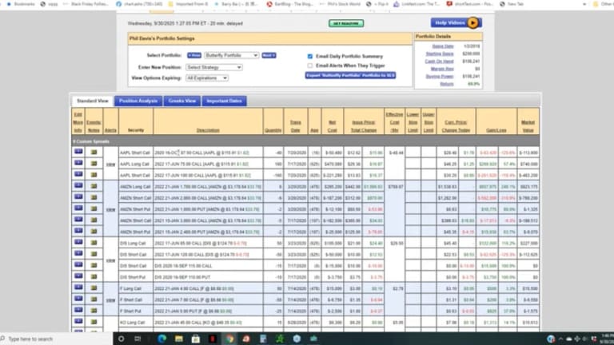Open Microsoft Edge in taskbar
614x345 pixels.
[161, 339]
